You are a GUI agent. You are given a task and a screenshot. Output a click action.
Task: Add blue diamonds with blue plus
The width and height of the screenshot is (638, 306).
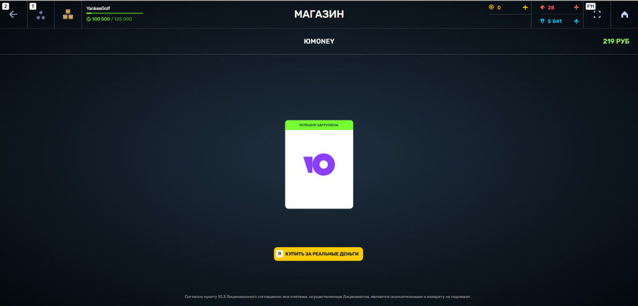576,21
